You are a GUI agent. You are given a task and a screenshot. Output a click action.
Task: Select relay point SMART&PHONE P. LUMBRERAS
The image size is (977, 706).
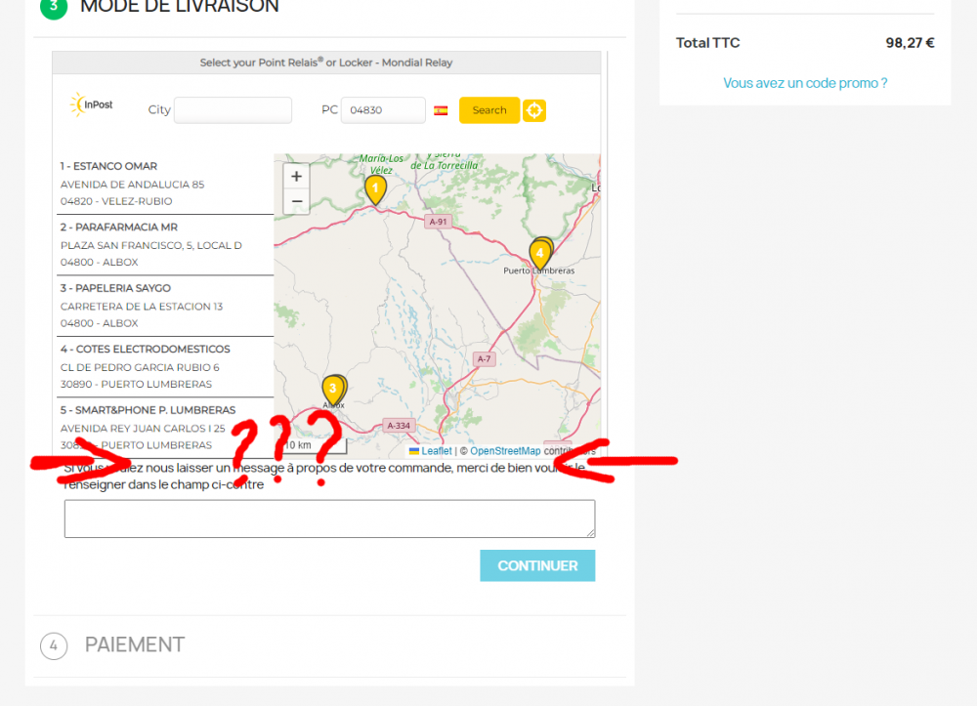[165, 428]
